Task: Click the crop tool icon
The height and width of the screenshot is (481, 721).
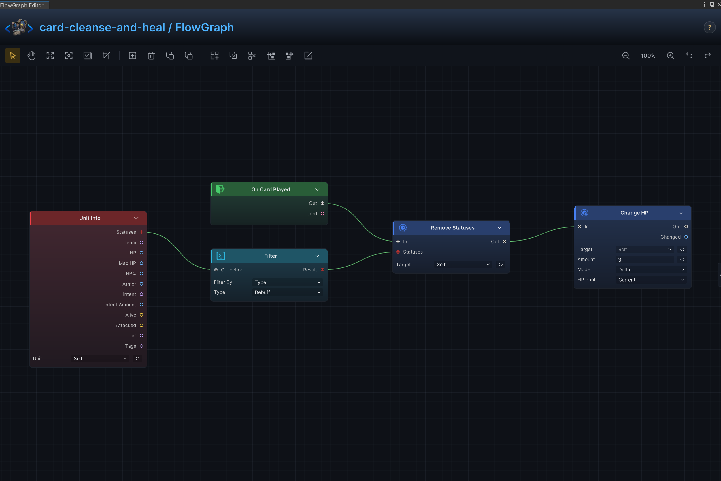Action: [106, 56]
